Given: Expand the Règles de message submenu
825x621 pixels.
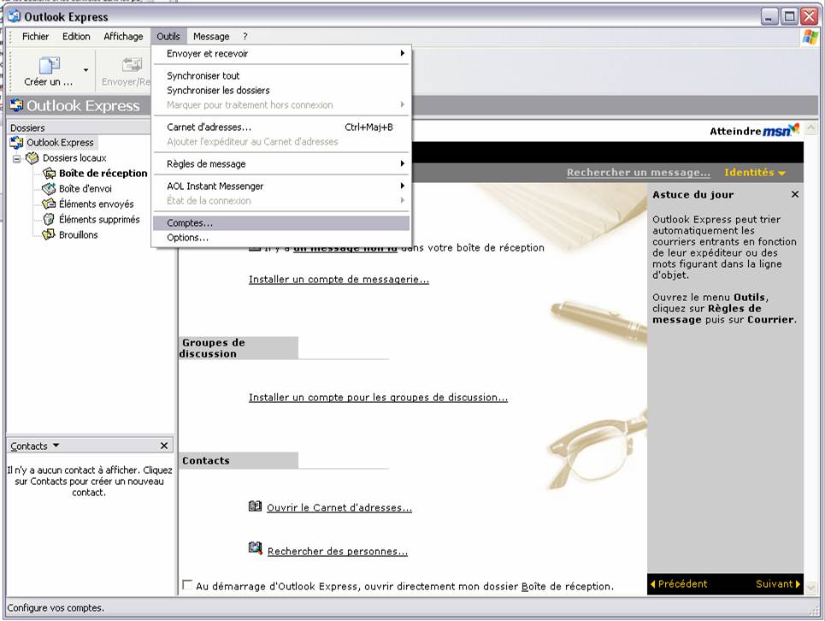Looking at the screenshot, I should click(x=281, y=164).
